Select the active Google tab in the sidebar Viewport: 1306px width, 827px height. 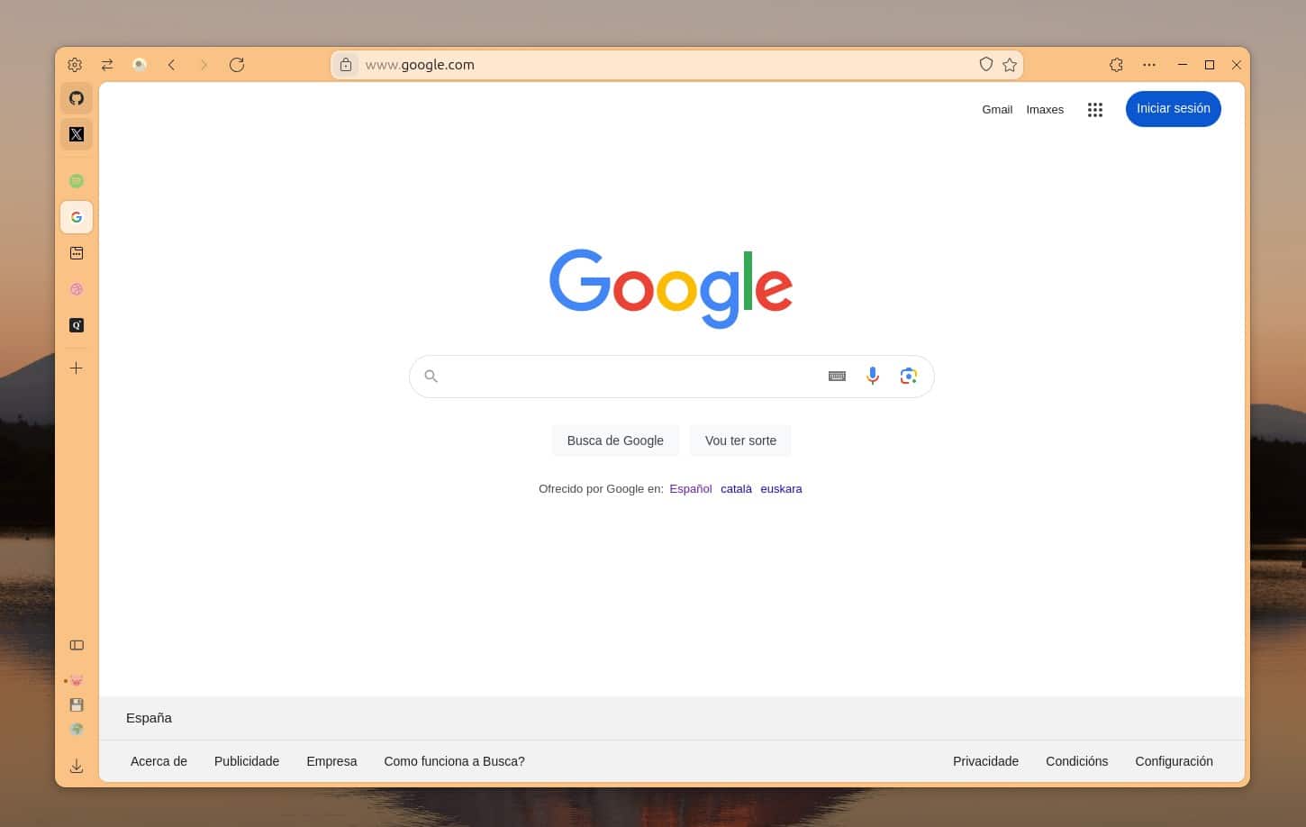pos(77,217)
